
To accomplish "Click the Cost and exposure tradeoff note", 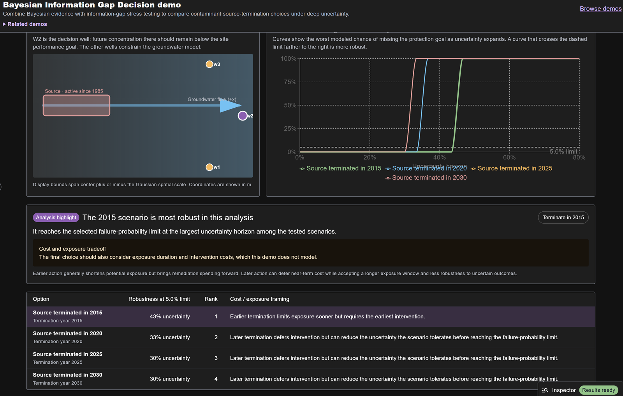I will tap(311, 253).
